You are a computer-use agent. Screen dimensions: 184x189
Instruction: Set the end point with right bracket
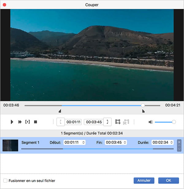107,122
